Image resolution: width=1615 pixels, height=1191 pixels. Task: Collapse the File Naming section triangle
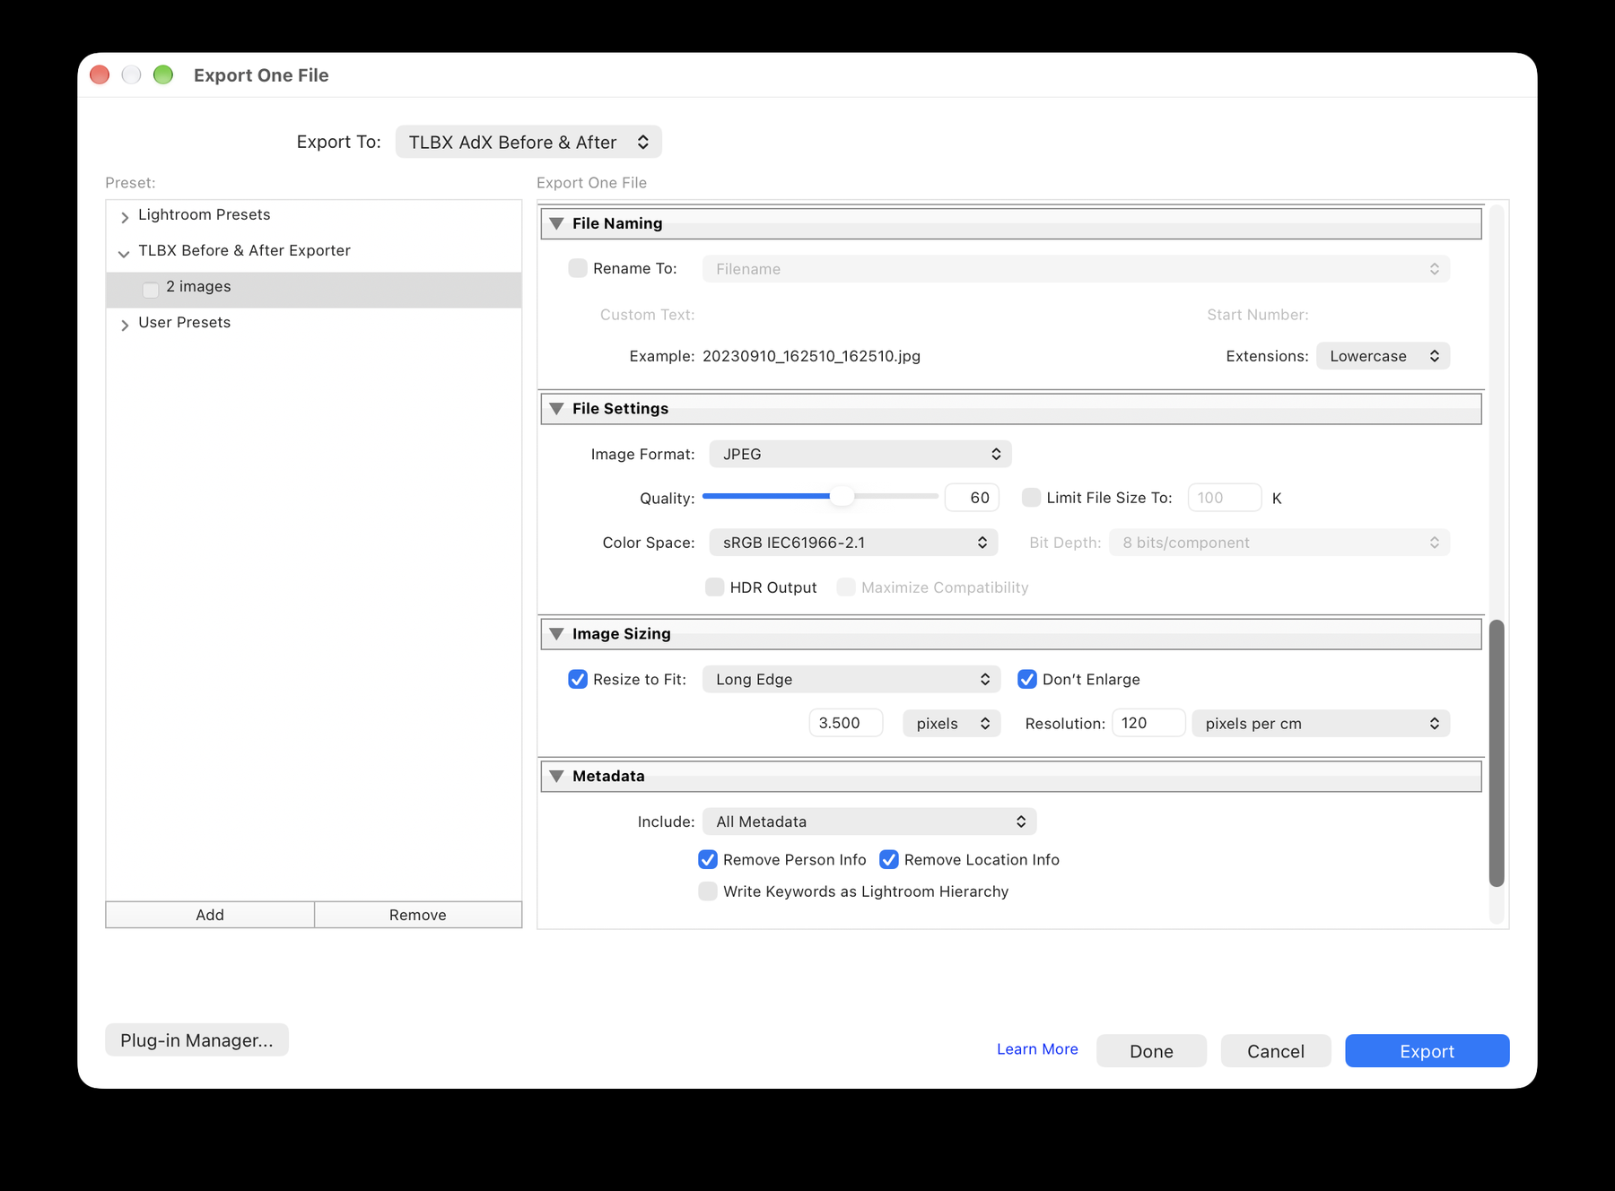[x=556, y=223]
